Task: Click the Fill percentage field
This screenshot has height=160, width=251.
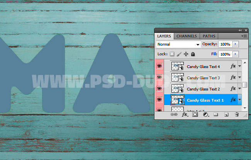Action: 225,54
